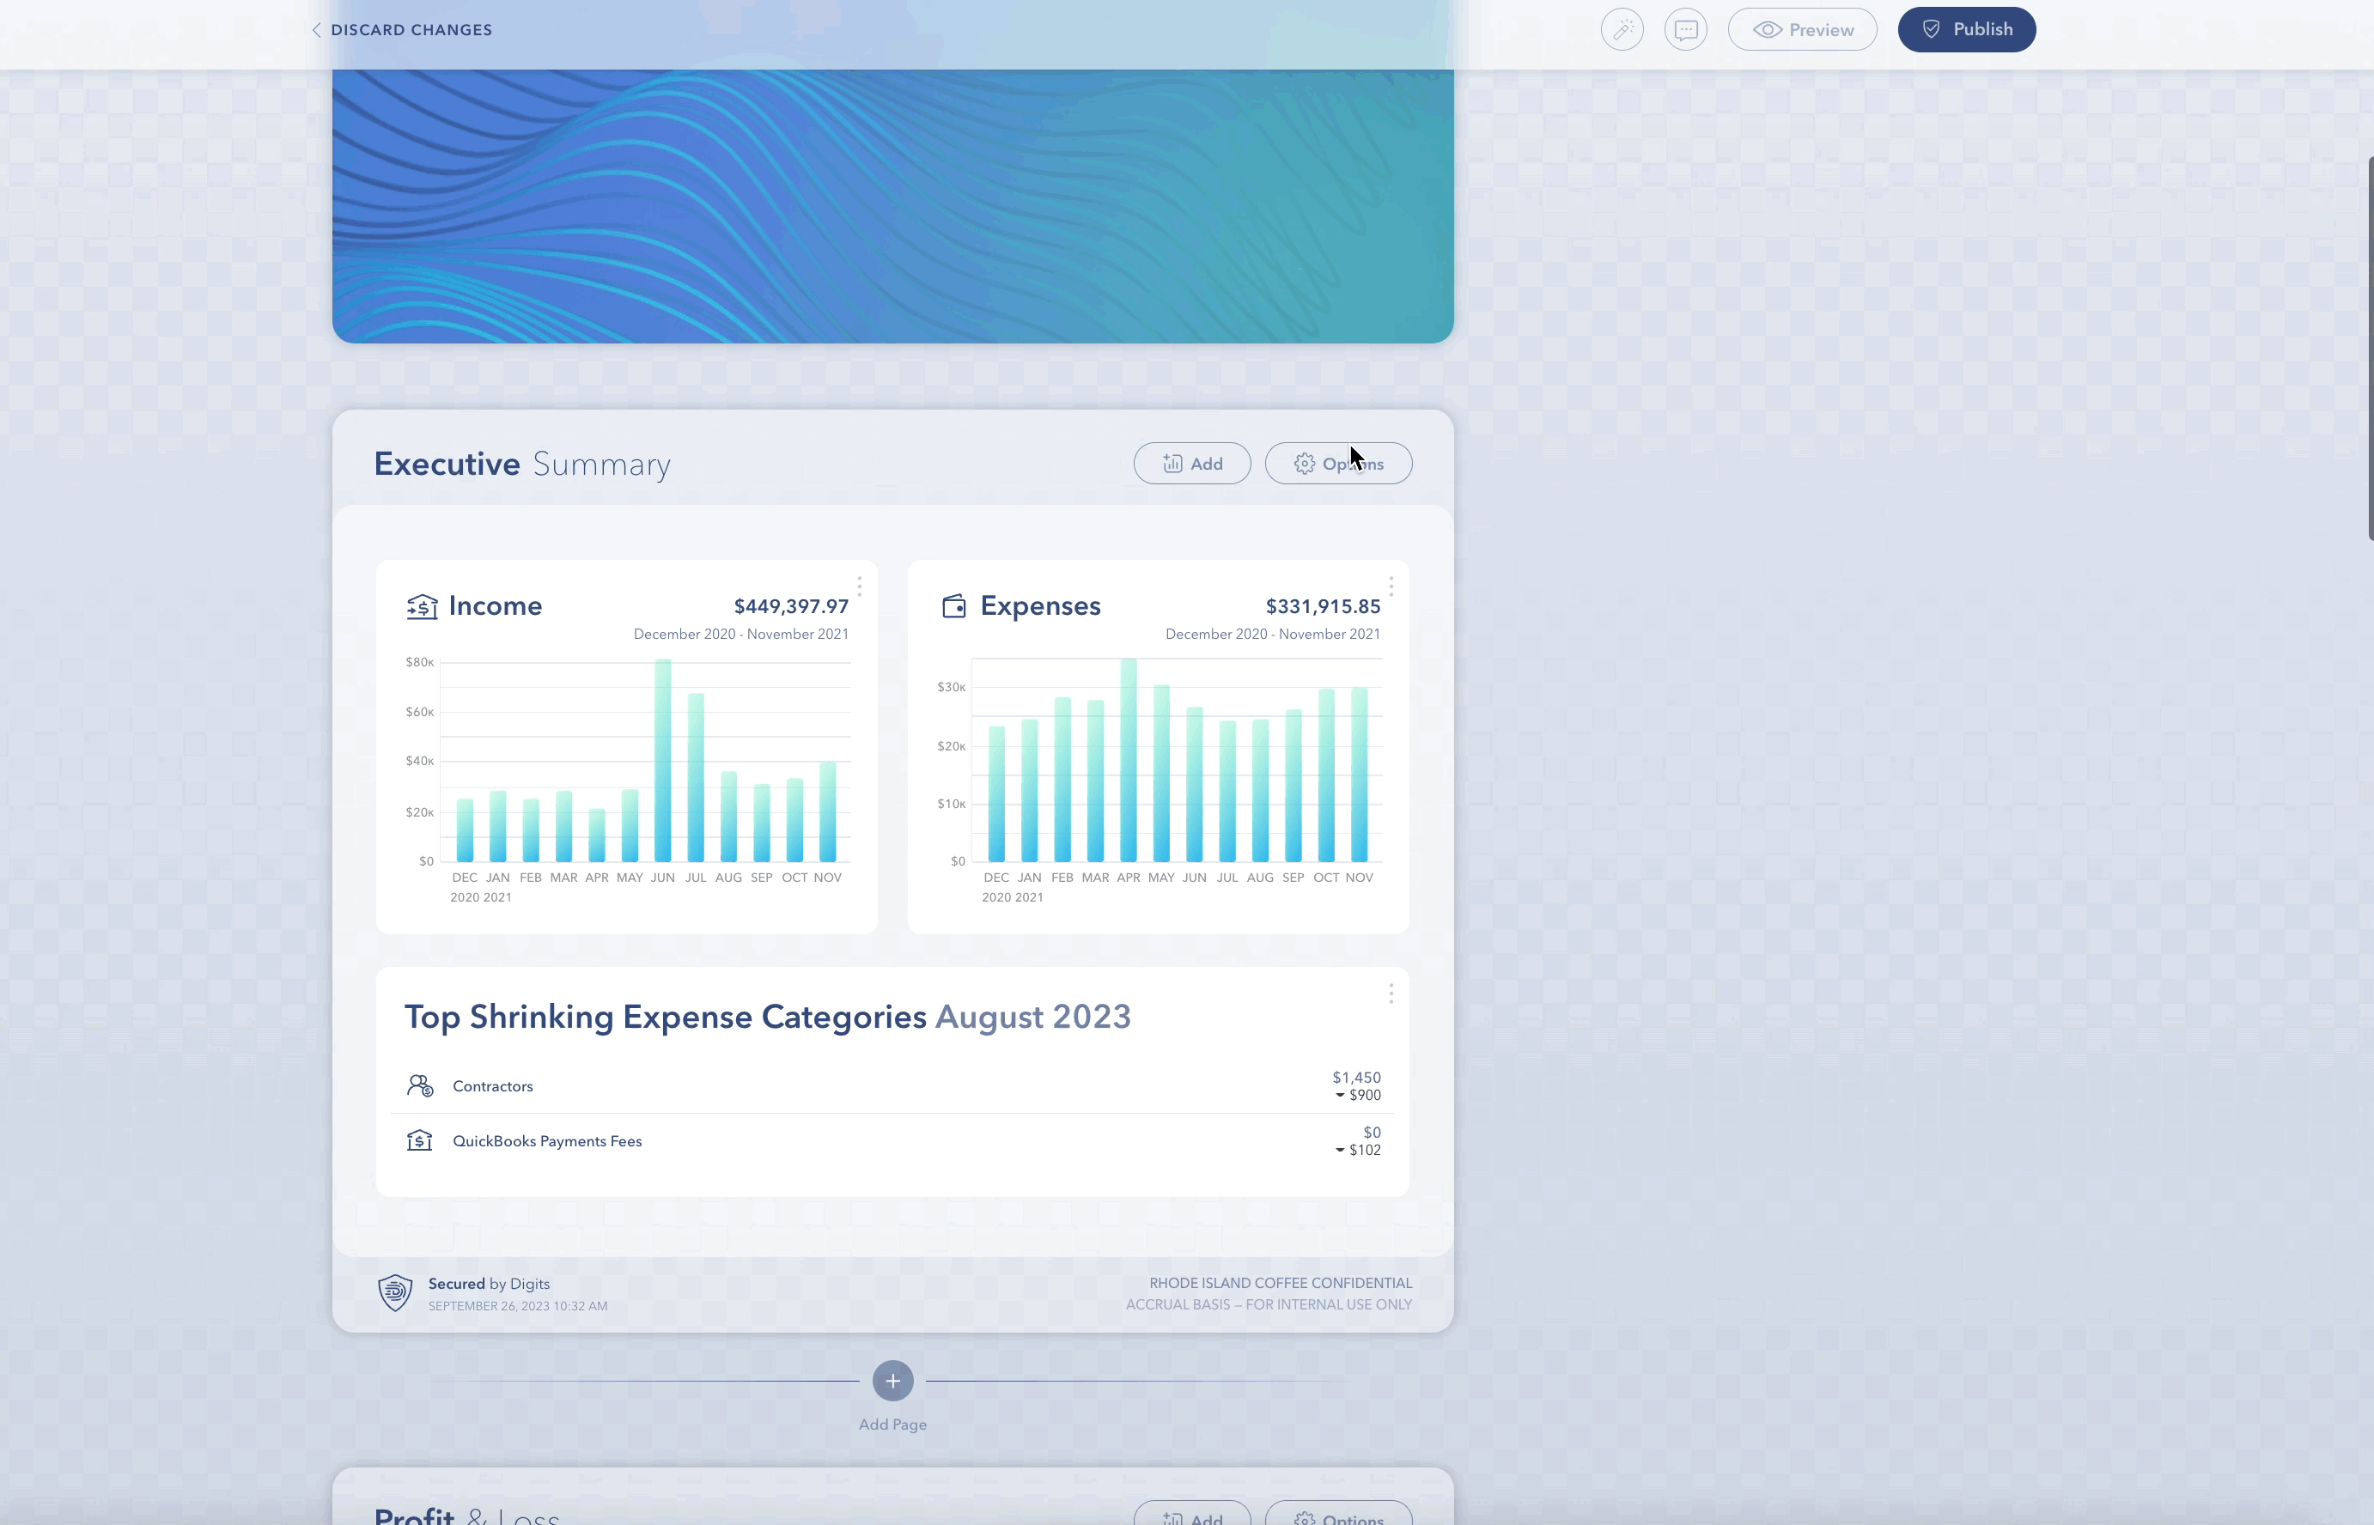The width and height of the screenshot is (2374, 1525).
Task: Click the Add Page label
Action: coord(893,1425)
